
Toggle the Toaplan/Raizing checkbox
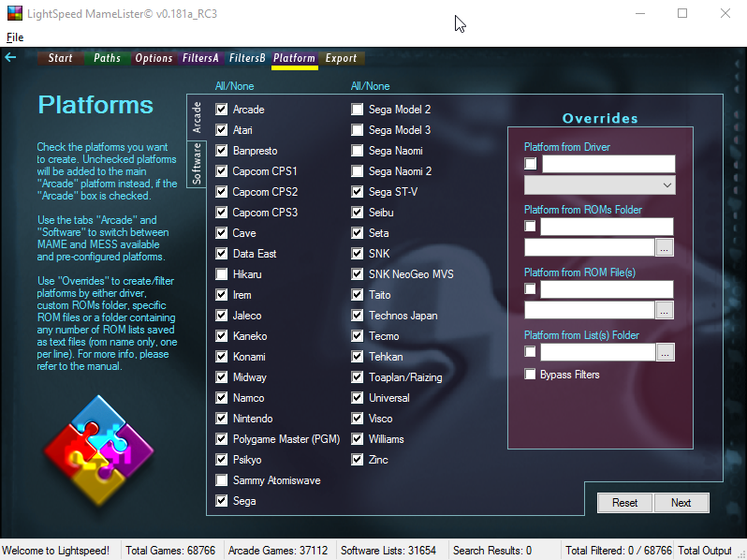click(358, 377)
